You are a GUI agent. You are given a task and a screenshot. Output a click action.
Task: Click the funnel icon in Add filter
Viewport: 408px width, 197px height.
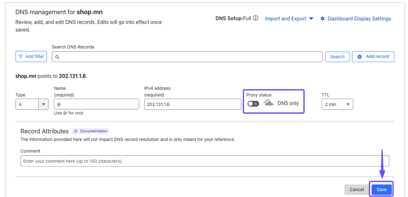pyautogui.click(x=21, y=57)
